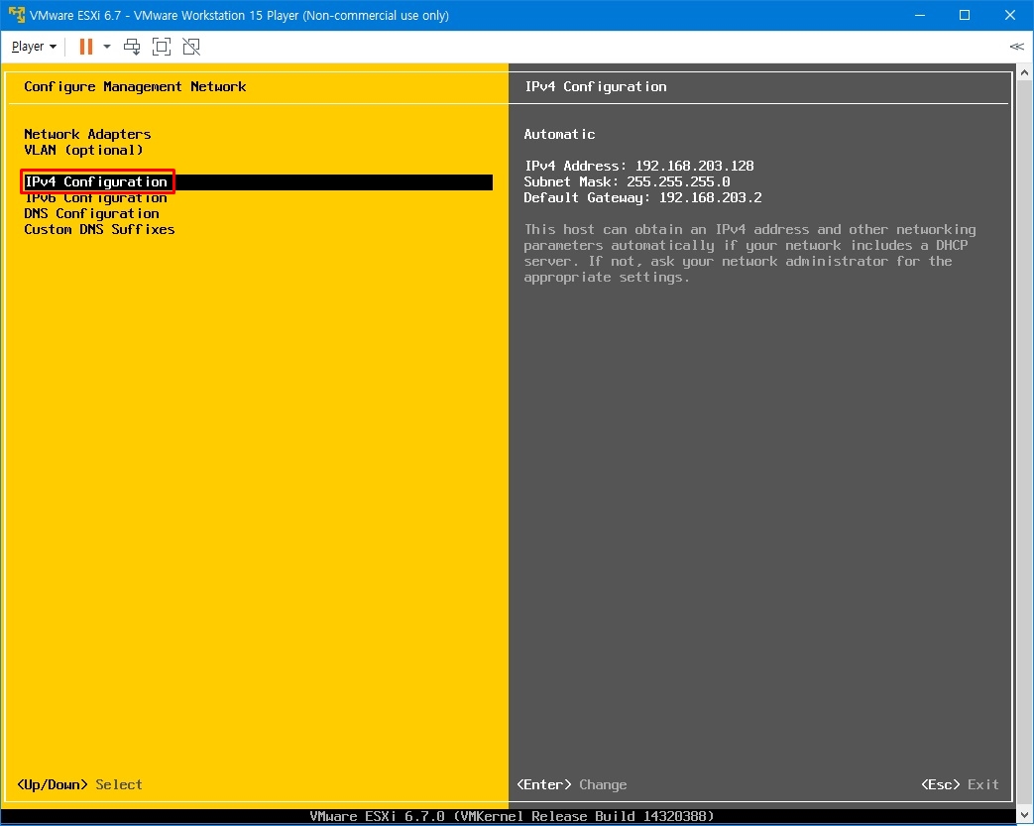Toggle Unity mode icon
1034x826 pixels.
point(191,47)
